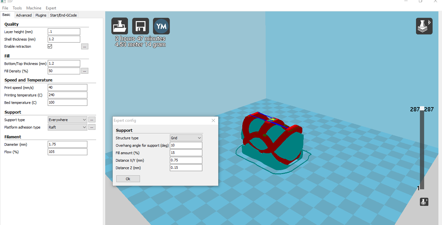Click the Flow percent input field
Screen dimensions: 442x225
[x=68, y=152]
